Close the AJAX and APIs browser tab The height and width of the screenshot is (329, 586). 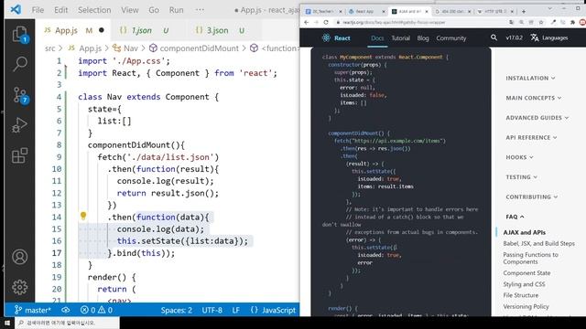427,12
